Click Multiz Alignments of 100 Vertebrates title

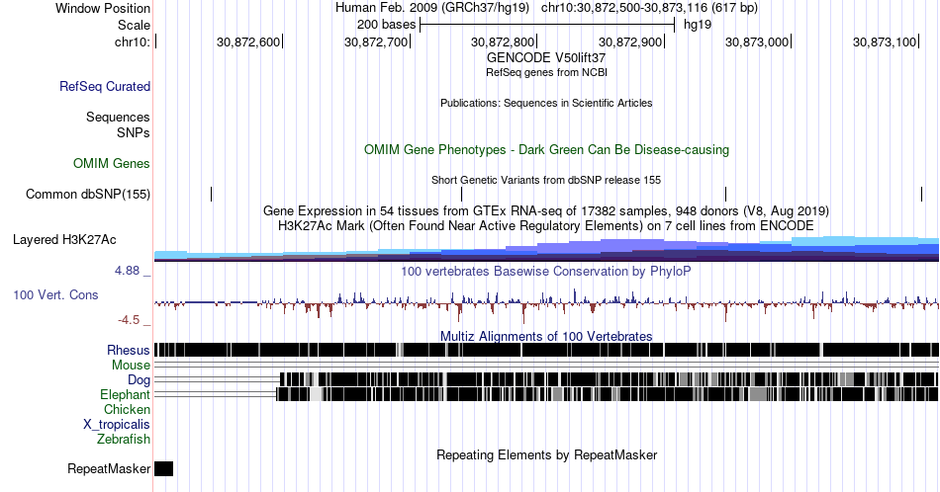pyautogui.click(x=546, y=336)
